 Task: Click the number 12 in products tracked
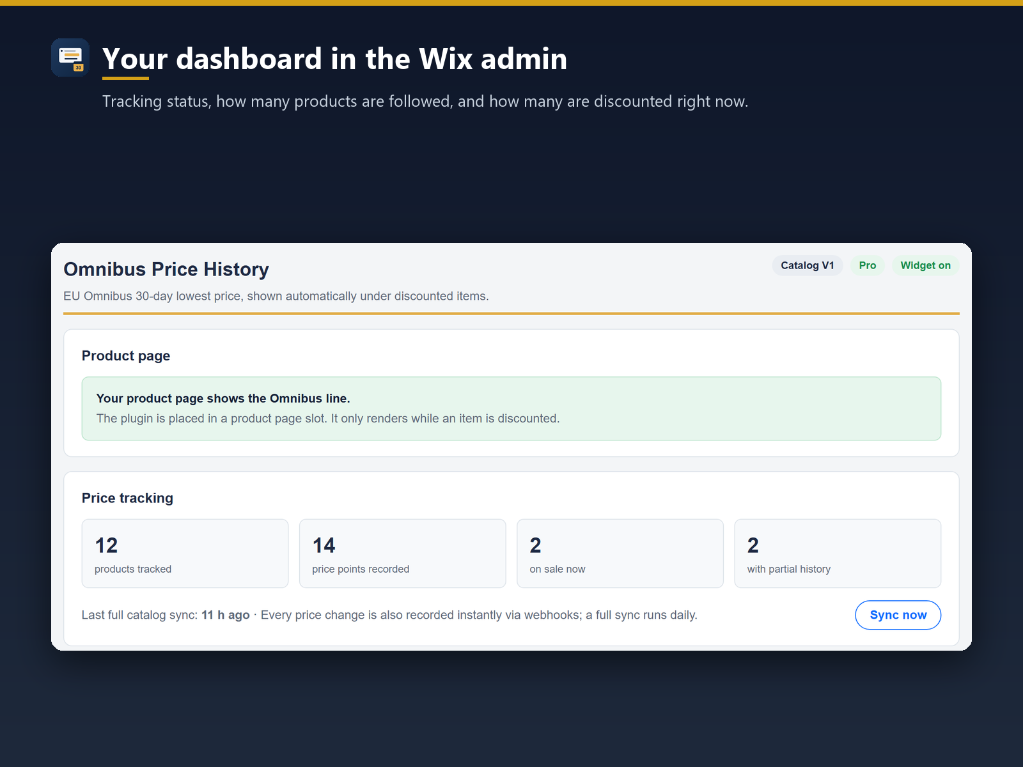coord(106,545)
